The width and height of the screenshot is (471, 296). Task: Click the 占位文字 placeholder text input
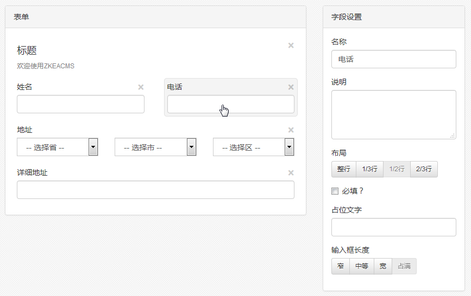(394, 227)
